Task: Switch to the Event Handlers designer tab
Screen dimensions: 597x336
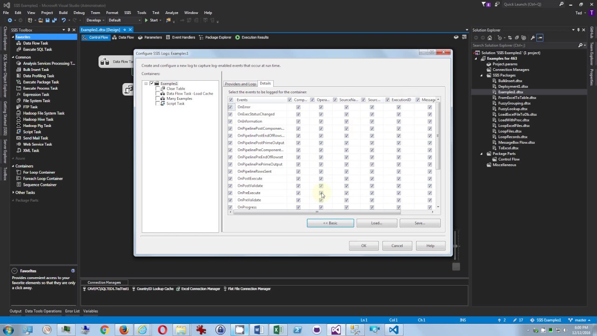Action: pos(181,37)
